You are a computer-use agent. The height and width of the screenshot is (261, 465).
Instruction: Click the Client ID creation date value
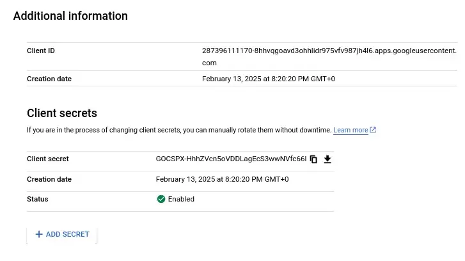(268, 79)
